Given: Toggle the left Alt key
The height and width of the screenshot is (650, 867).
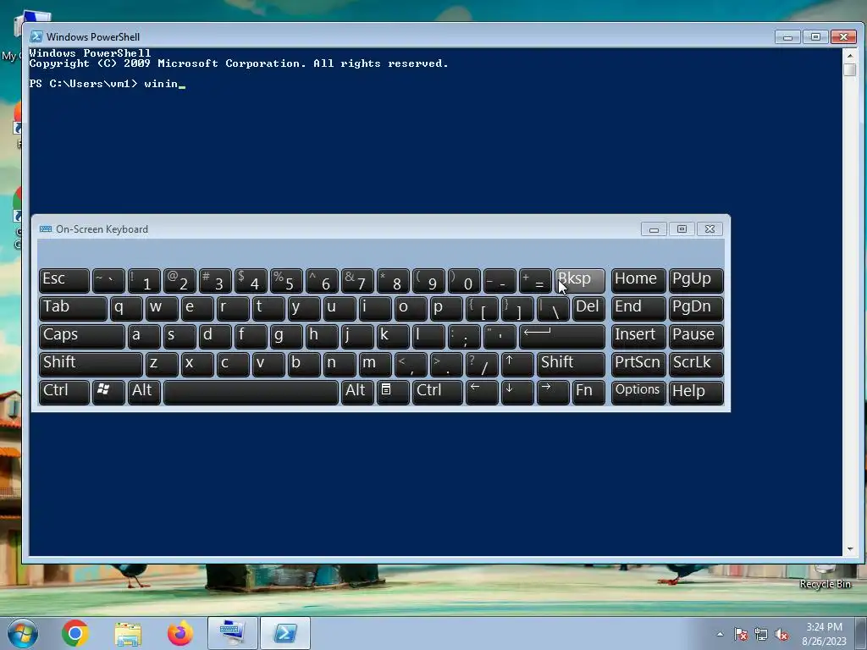Looking at the screenshot, I should (144, 392).
